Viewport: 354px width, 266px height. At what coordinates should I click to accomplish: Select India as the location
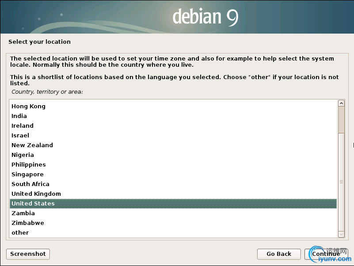[x=173, y=116]
